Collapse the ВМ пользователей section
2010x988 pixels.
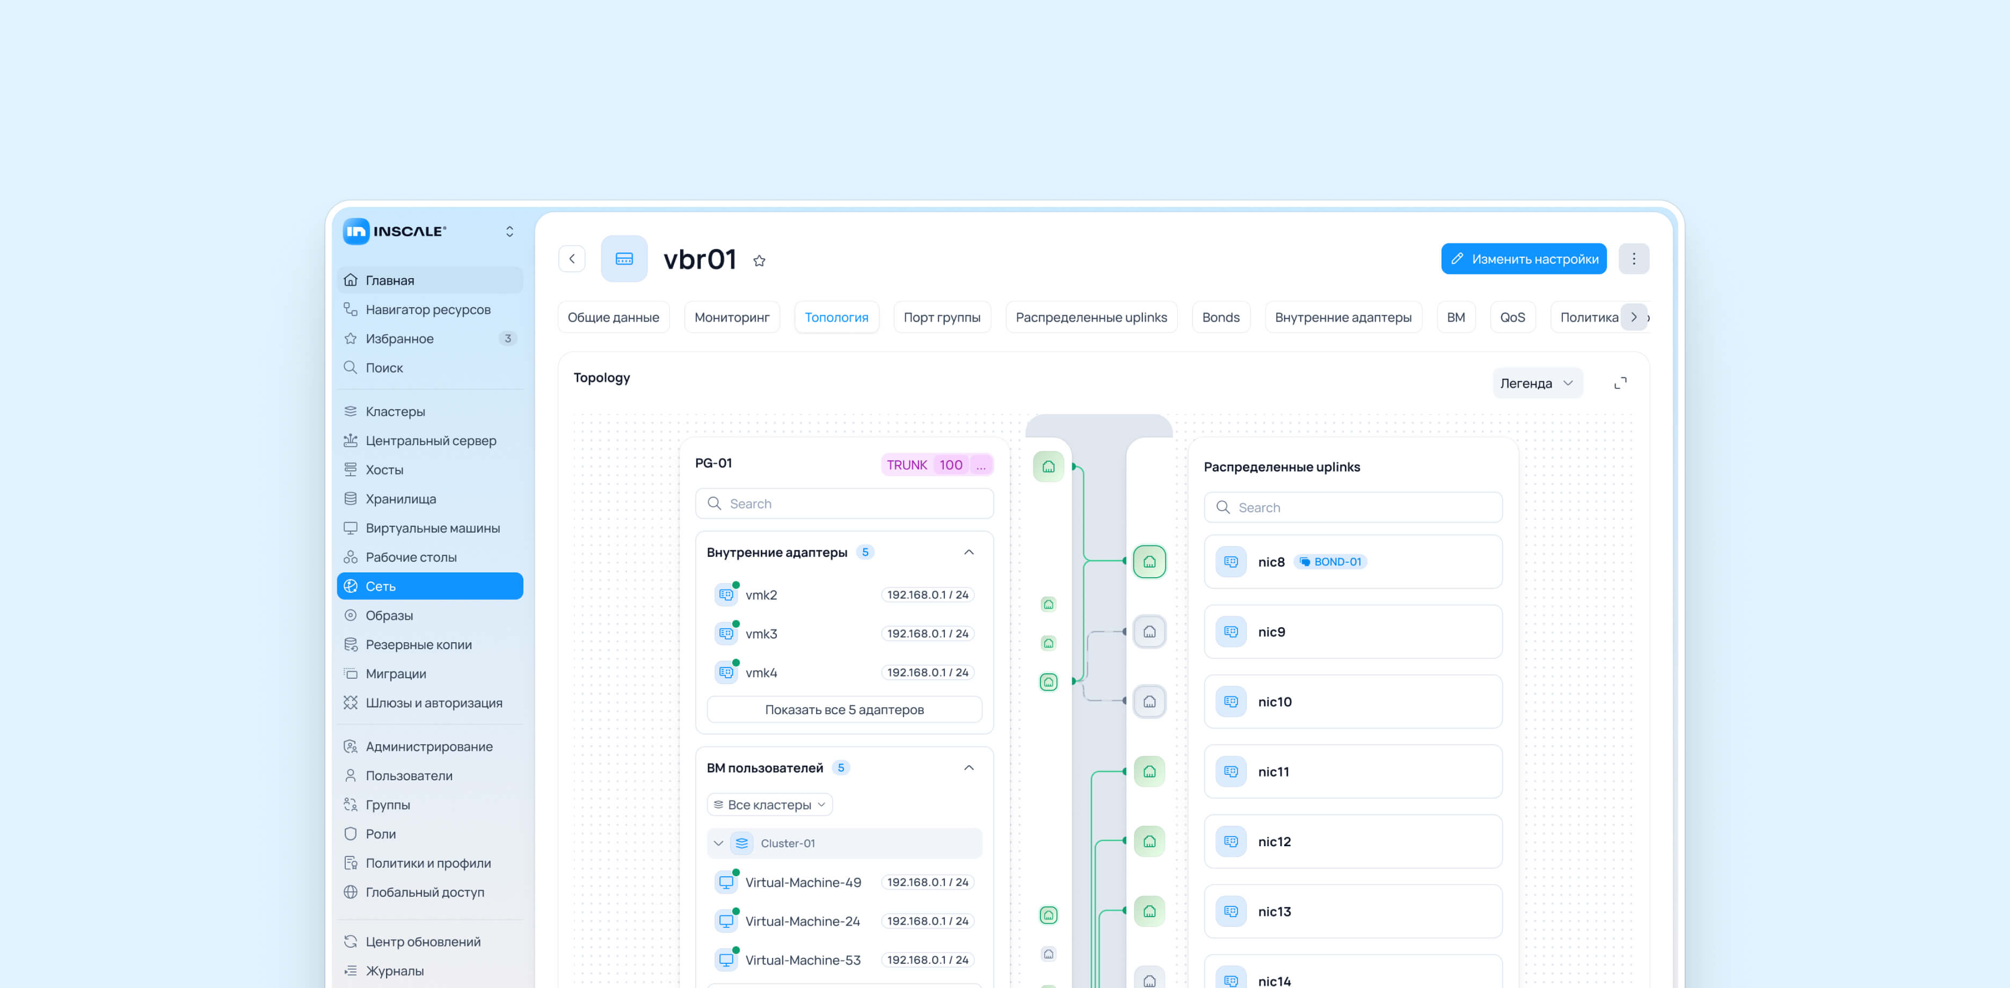968,768
